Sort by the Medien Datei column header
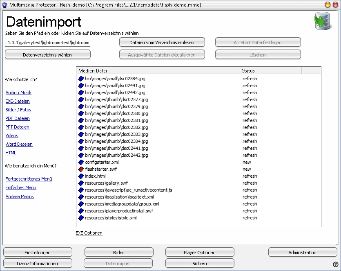Screen dimensions: 341x271 pyautogui.click(x=158, y=71)
